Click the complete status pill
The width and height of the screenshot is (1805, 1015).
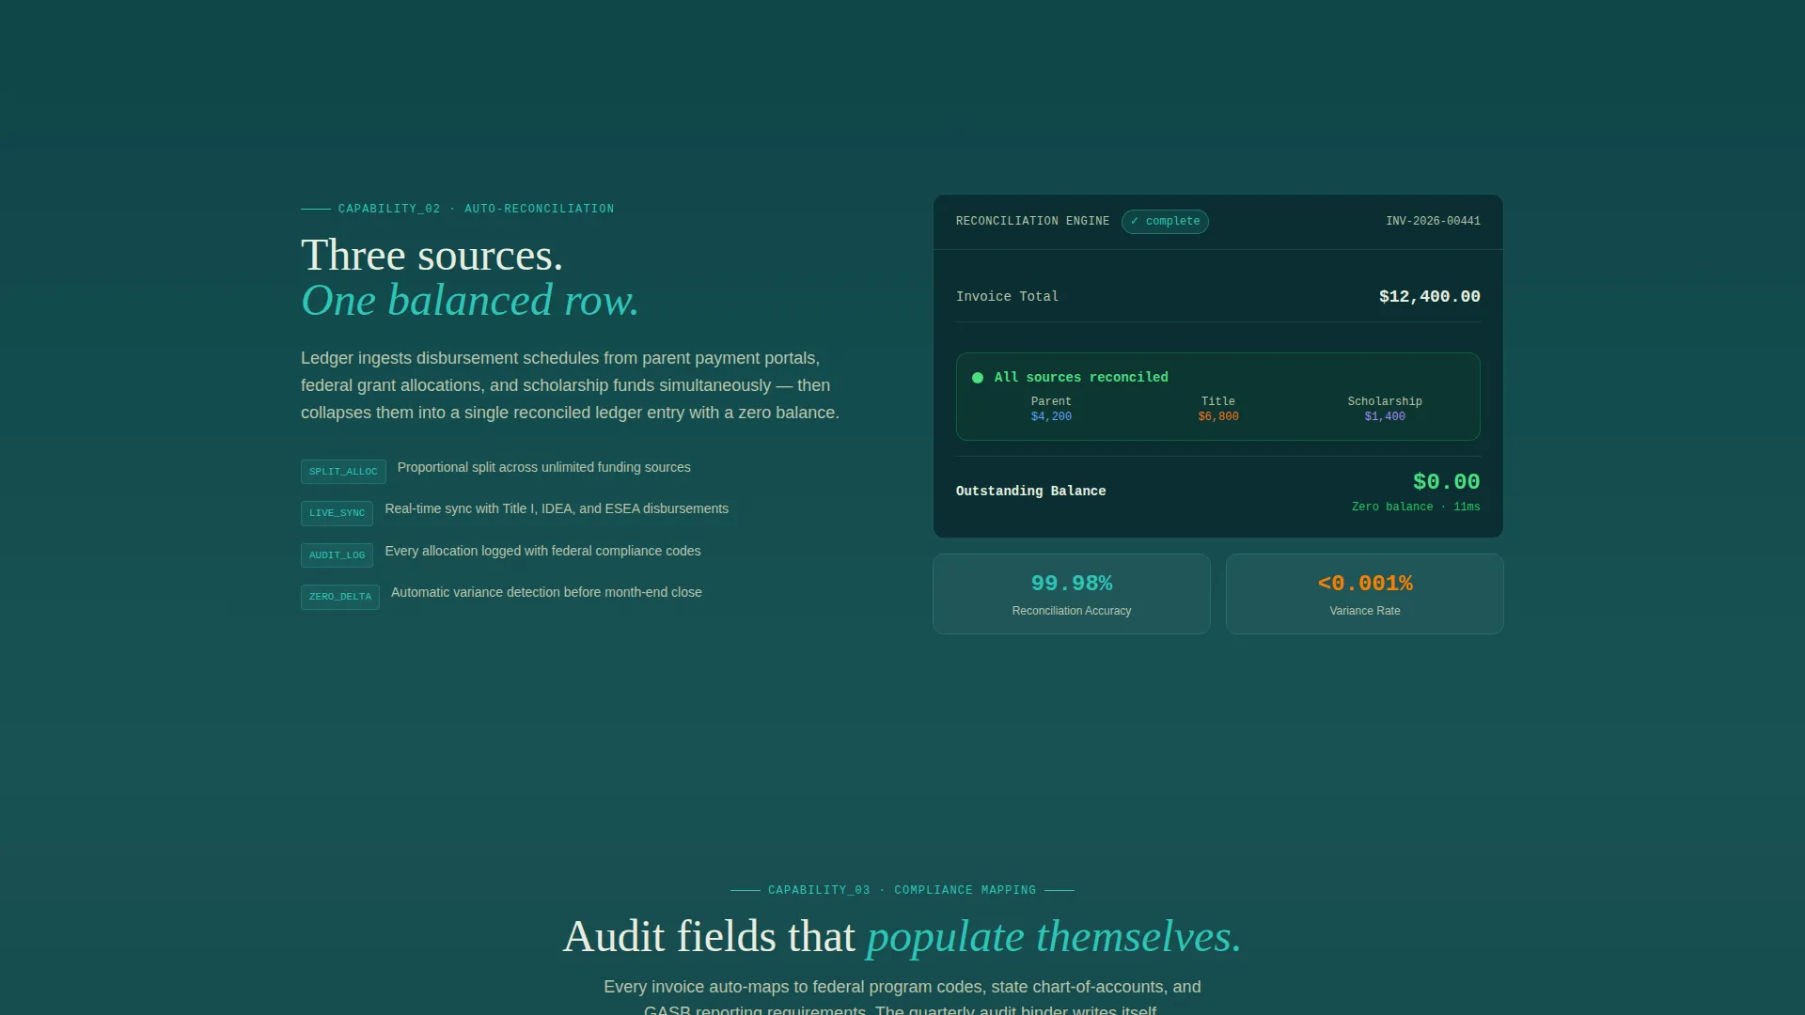pyautogui.click(x=1165, y=222)
